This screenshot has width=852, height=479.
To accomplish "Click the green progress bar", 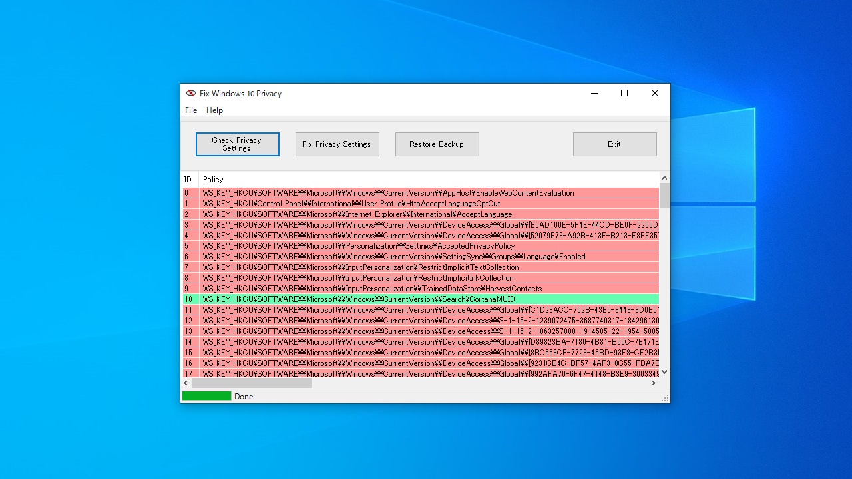I will [x=206, y=396].
